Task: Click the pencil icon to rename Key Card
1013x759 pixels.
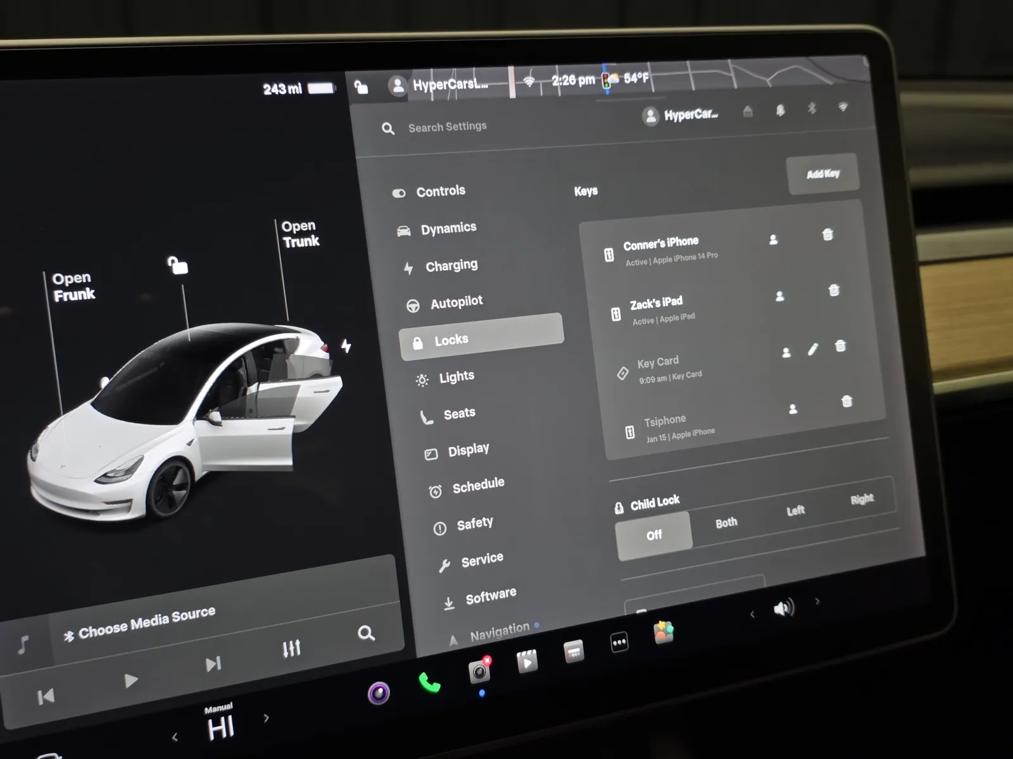Action: click(x=813, y=349)
